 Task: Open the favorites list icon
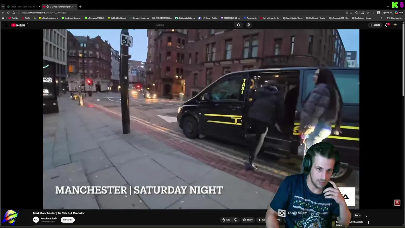[368, 13]
